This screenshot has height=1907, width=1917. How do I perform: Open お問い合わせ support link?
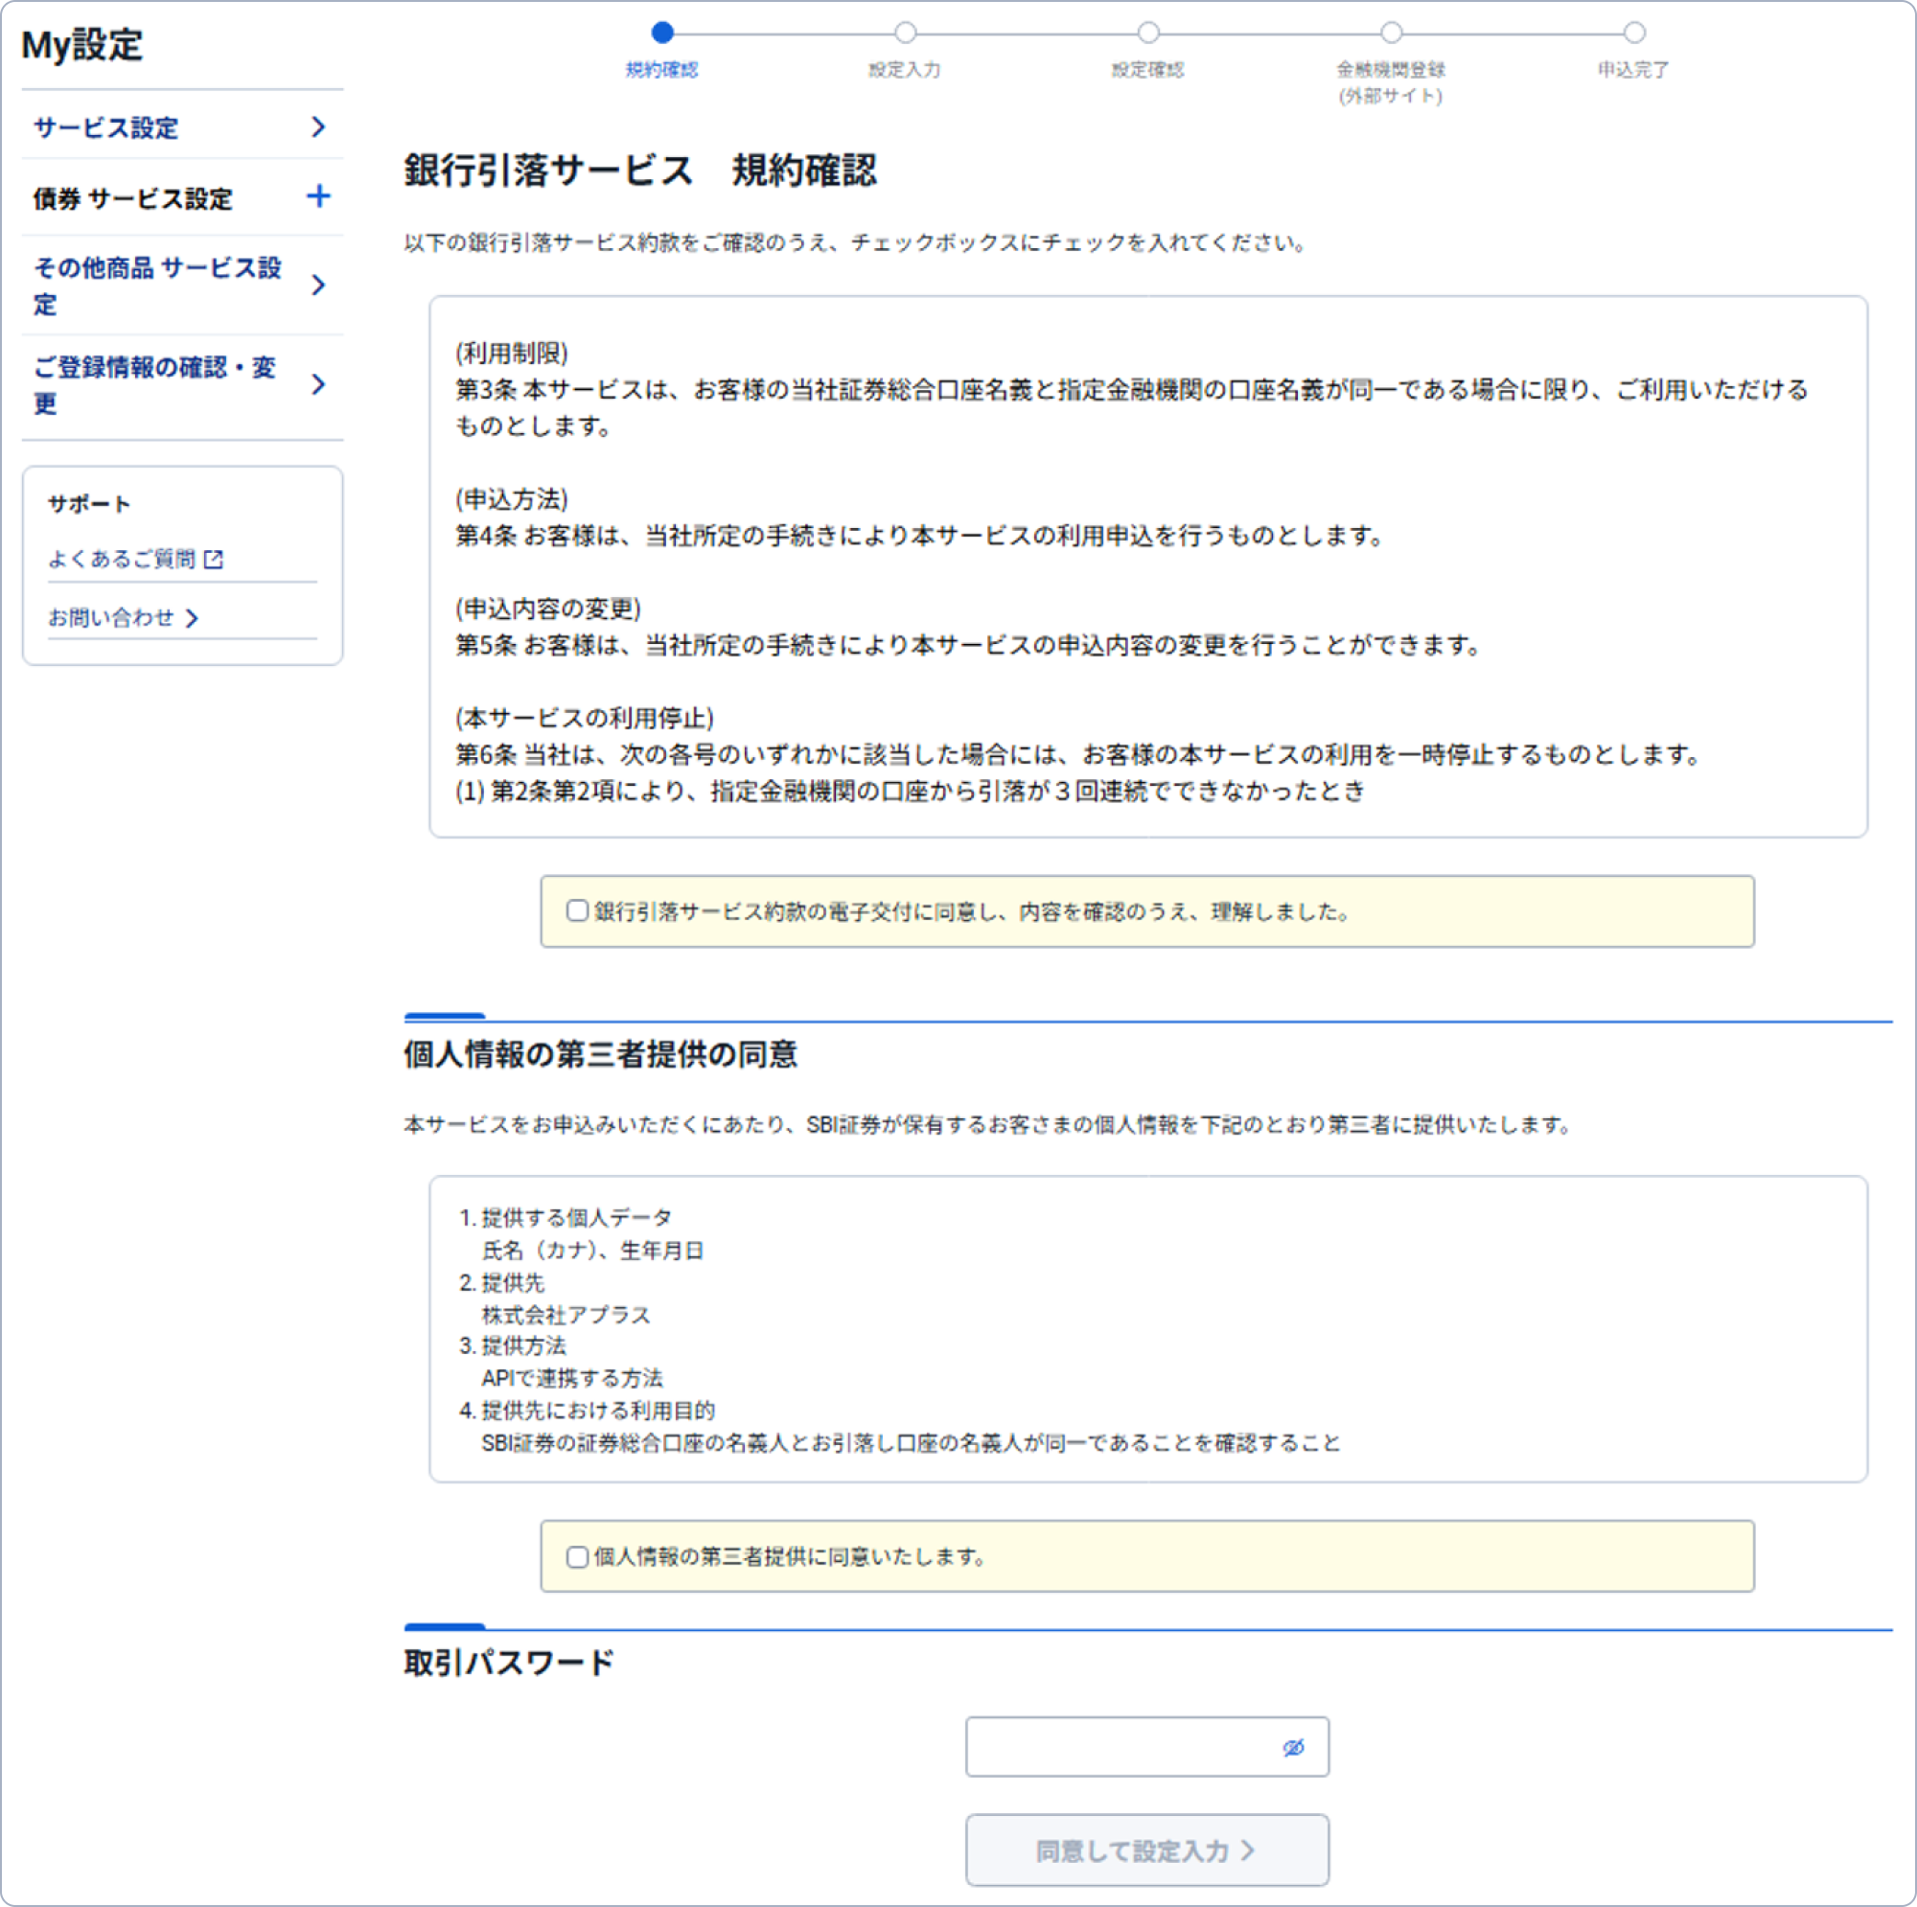pyautogui.click(x=111, y=618)
